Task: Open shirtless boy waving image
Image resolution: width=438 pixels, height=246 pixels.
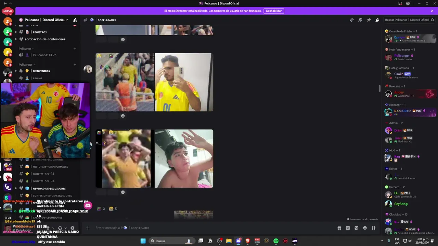Action: coord(184,159)
